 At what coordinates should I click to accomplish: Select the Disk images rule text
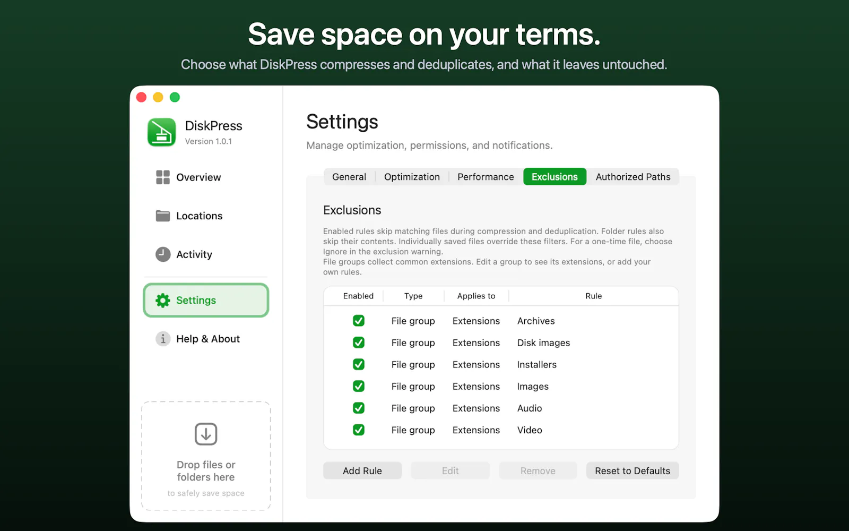(543, 342)
